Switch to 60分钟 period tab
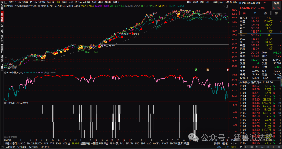 coord(50,2)
